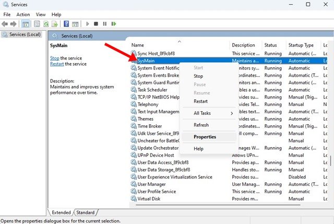Choose Restart in the context menu
This screenshot has height=224, width=334.
[x=209, y=101]
